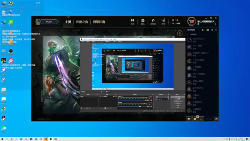250x141 pixels.
Task: Click the search icon in friends list header
Action: [216, 30]
